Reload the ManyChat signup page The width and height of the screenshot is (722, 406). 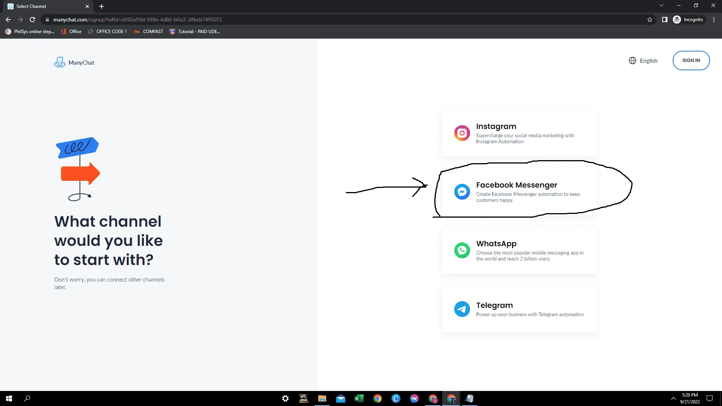(32, 20)
